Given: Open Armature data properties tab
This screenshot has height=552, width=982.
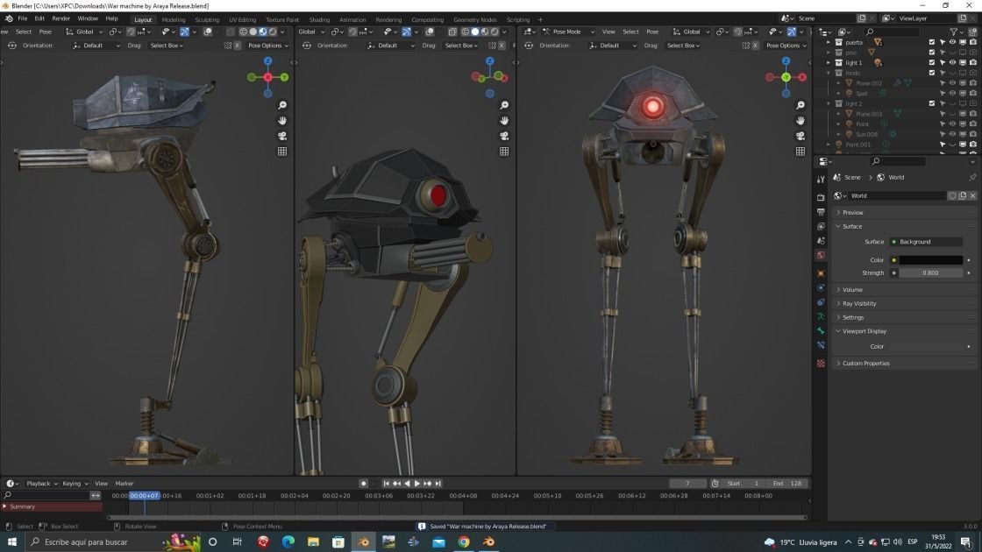Looking at the screenshot, I should tap(821, 316).
